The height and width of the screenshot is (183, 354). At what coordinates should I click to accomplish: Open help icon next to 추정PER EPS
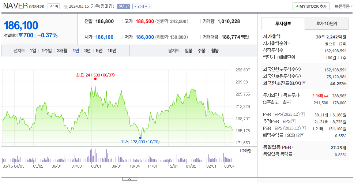(x=293, y=122)
